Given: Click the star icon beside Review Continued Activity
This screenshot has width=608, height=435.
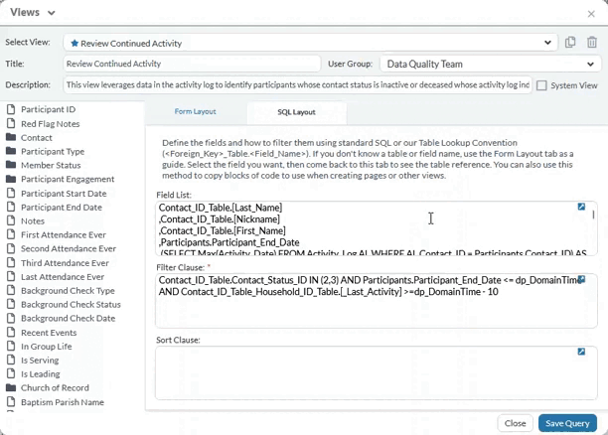Looking at the screenshot, I should point(75,43).
